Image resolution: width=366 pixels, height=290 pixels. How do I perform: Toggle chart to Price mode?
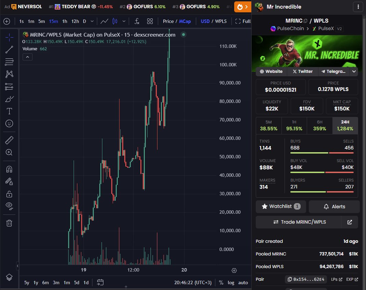coord(168,22)
